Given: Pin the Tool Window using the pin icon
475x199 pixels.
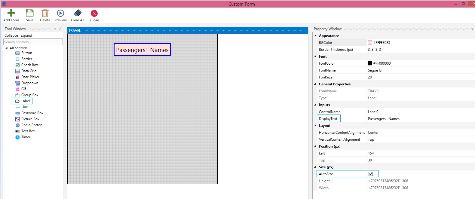Looking at the screenshot, I should click(60, 29).
